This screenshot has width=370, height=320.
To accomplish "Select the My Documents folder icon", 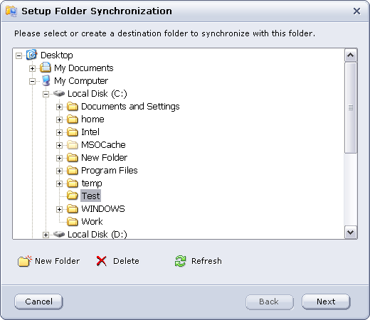I will (46, 68).
